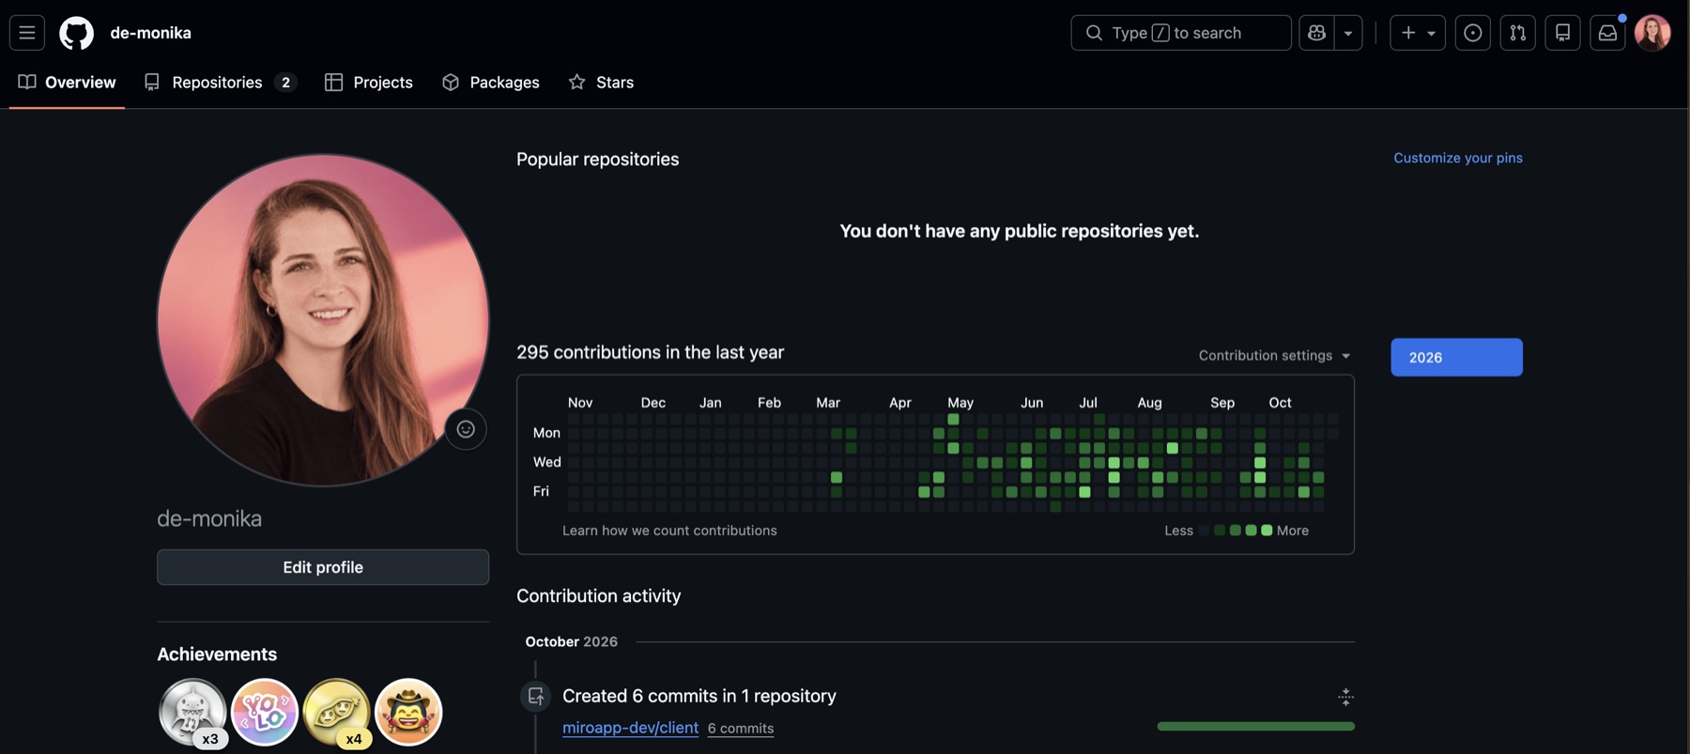Expand the Copilot dropdown arrow

click(1348, 33)
